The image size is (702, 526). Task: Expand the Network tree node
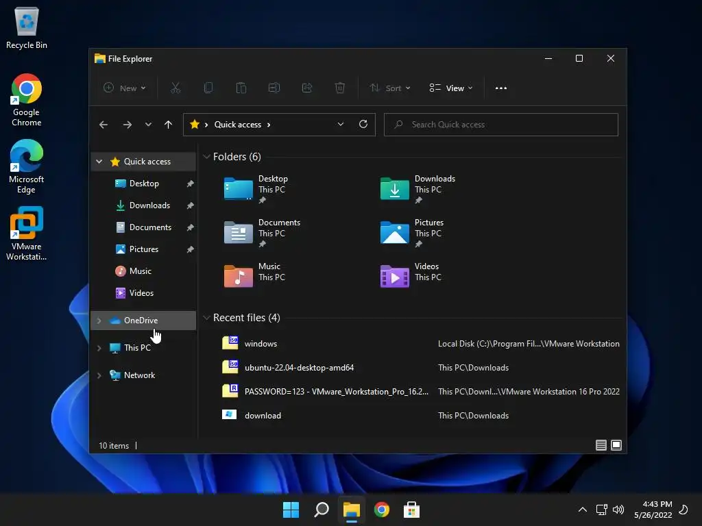[x=99, y=375]
